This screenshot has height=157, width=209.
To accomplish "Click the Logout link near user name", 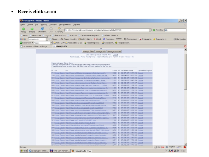I will 115,55.
